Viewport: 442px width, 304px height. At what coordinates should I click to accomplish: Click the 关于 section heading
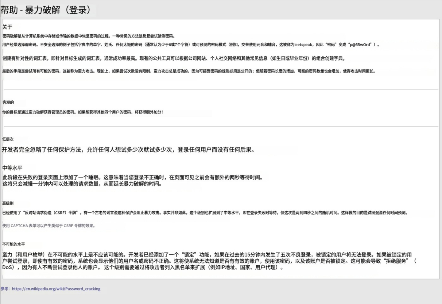(x=7, y=27)
